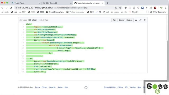
Task: Open the Contact GitHub footer link
Action: (110, 87)
